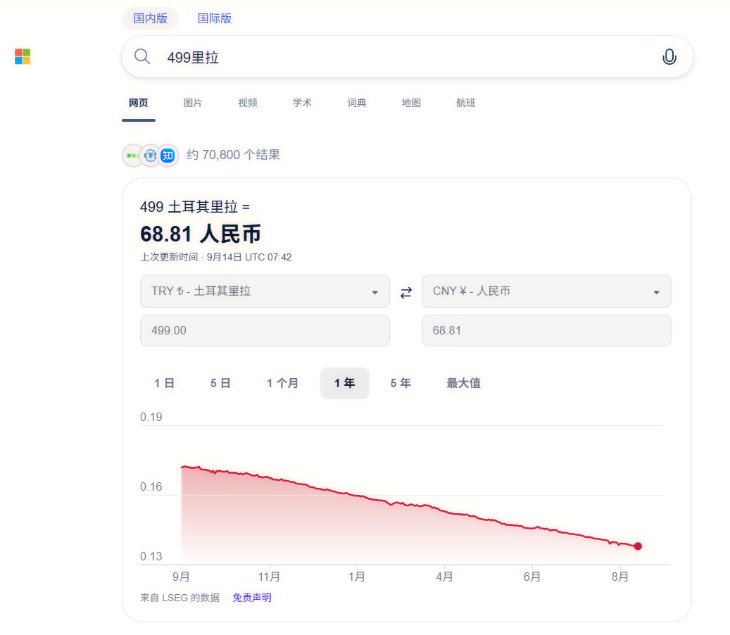Click the 0.13 axis label
Screen dimensions: 730x635
[151, 556]
